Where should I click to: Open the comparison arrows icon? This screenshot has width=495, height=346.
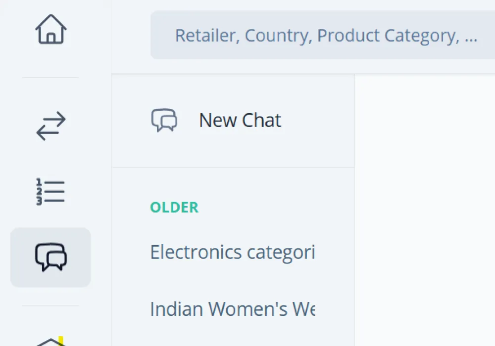pyautogui.click(x=50, y=125)
